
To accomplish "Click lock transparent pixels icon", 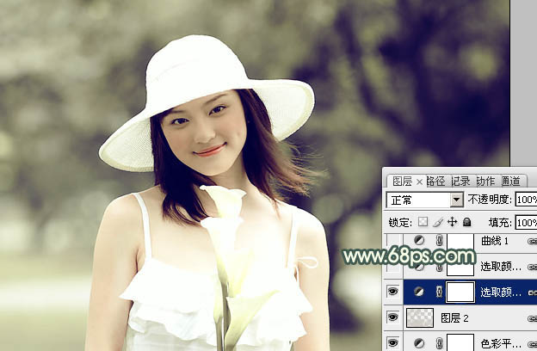I will tap(423, 222).
